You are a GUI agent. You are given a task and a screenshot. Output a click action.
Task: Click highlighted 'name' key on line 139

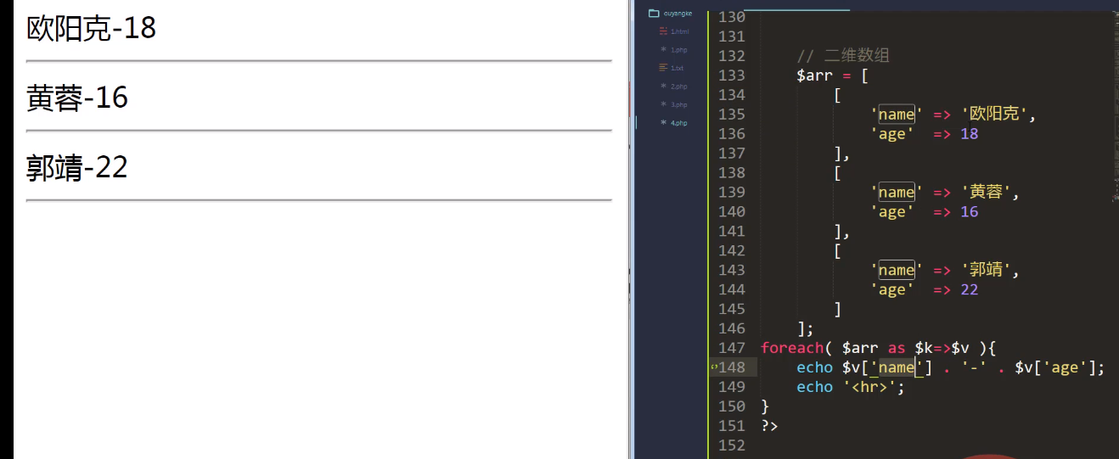click(x=897, y=193)
